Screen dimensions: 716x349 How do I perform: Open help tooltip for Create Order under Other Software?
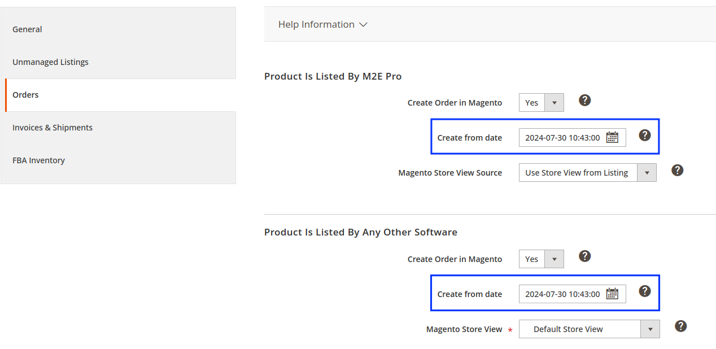pos(584,256)
